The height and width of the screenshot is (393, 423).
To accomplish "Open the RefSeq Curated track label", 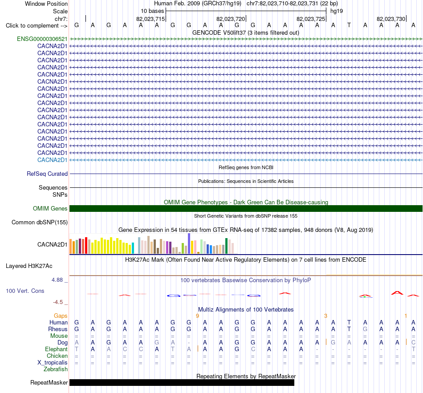I will pos(47,174).
